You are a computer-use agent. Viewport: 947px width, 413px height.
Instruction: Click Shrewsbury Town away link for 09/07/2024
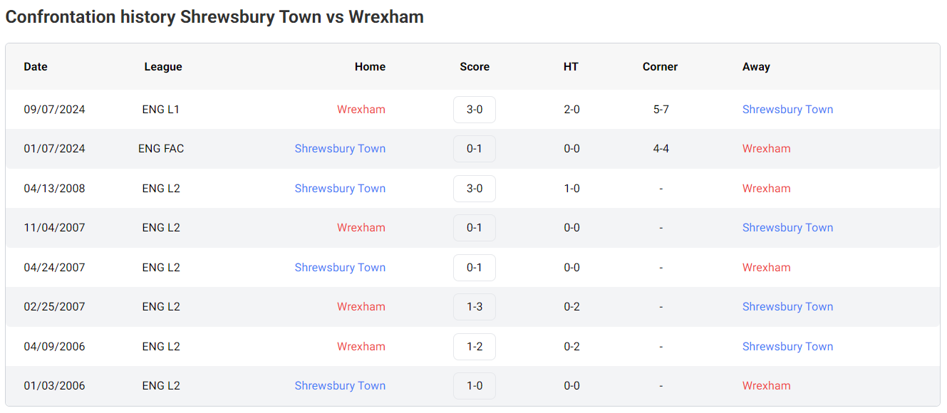point(787,110)
